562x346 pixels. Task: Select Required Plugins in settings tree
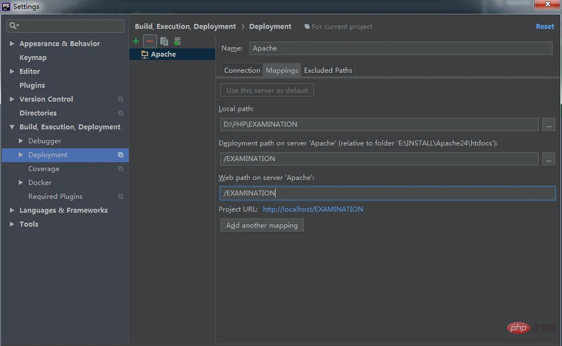[55, 197]
